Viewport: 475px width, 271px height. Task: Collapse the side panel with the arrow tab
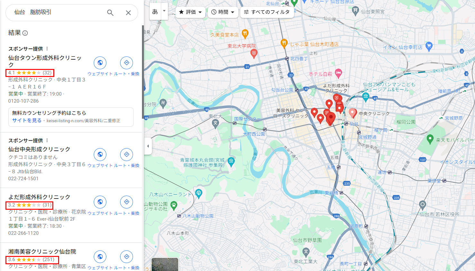[x=148, y=146]
